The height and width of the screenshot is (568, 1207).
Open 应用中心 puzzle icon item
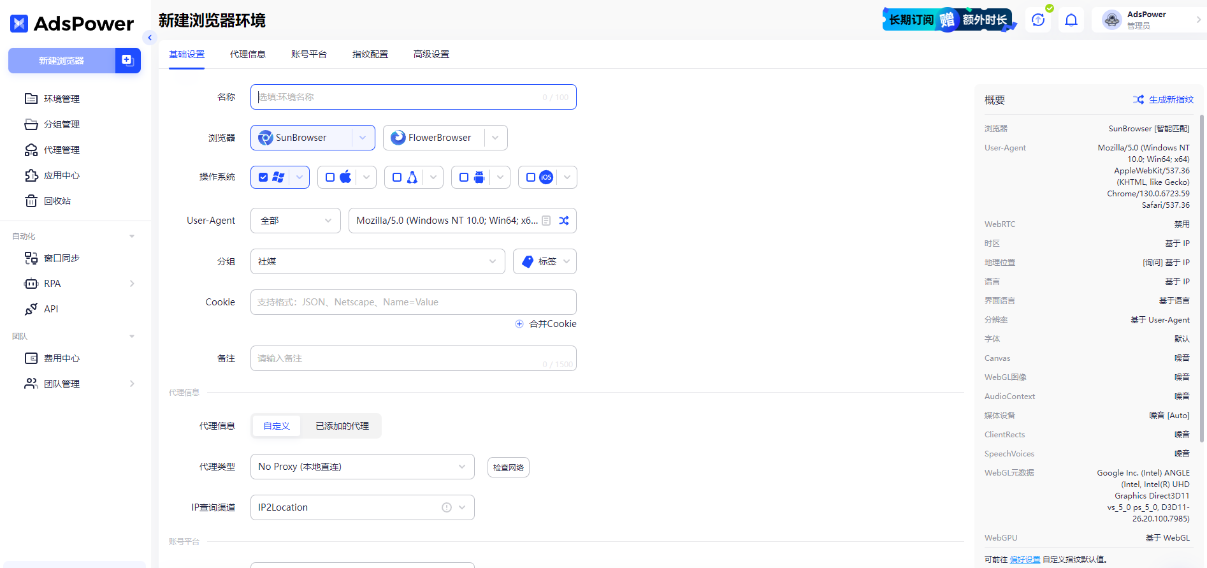[52, 175]
